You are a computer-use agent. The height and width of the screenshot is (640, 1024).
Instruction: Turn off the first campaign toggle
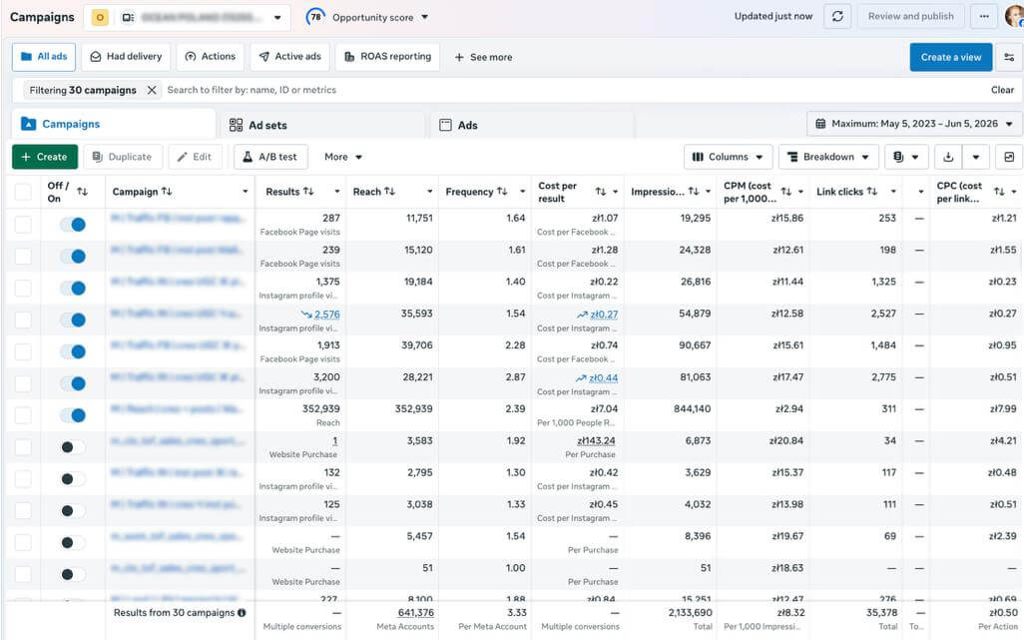coord(73,225)
